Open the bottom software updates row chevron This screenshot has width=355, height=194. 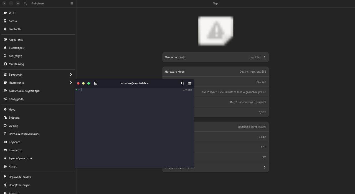coord(265,167)
